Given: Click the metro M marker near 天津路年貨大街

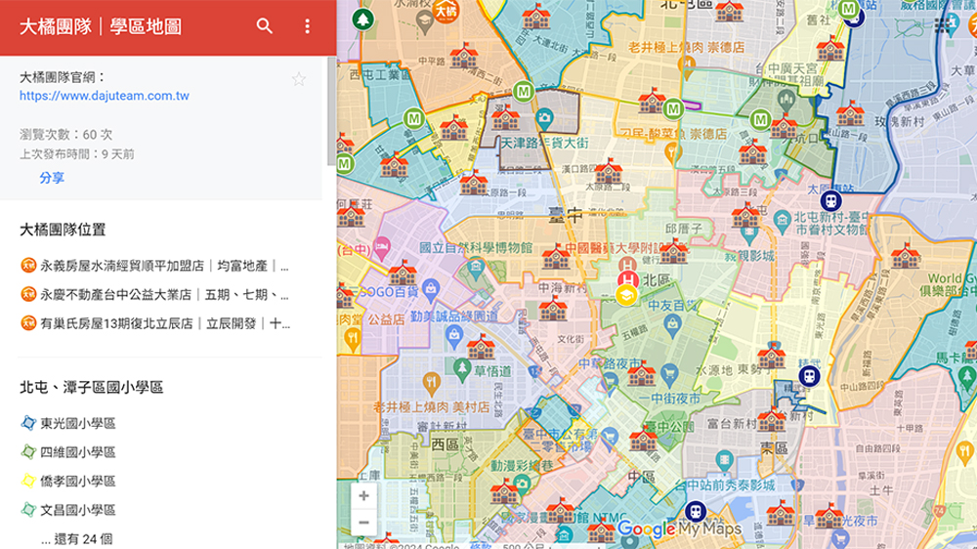Looking at the screenshot, I should 524,92.
